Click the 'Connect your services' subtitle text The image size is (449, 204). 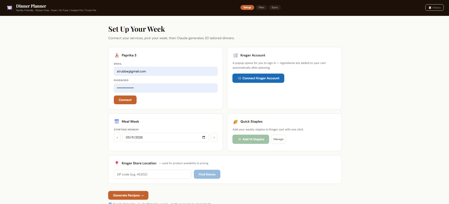click(x=171, y=38)
